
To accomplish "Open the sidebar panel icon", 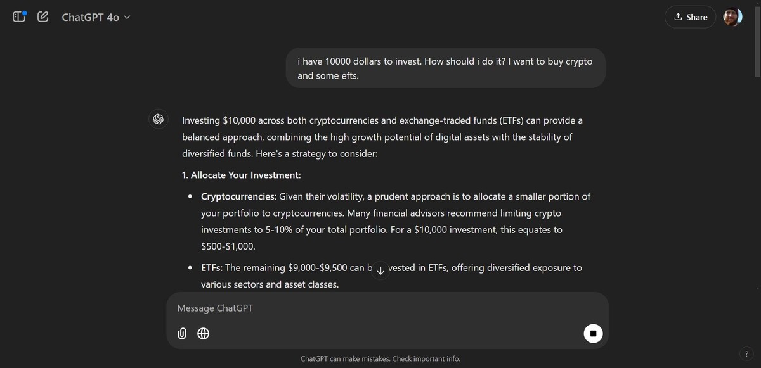I will click(19, 17).
